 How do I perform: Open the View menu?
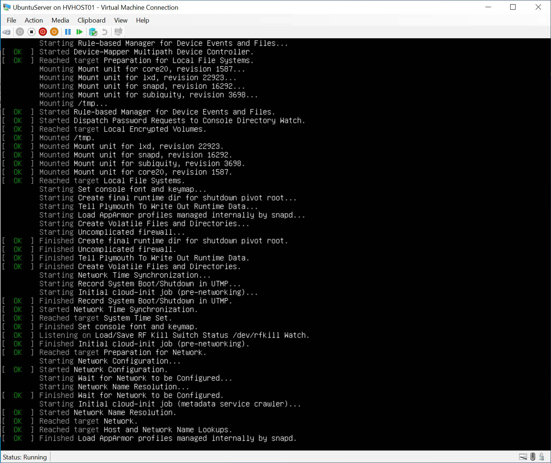tap(121, 20)
